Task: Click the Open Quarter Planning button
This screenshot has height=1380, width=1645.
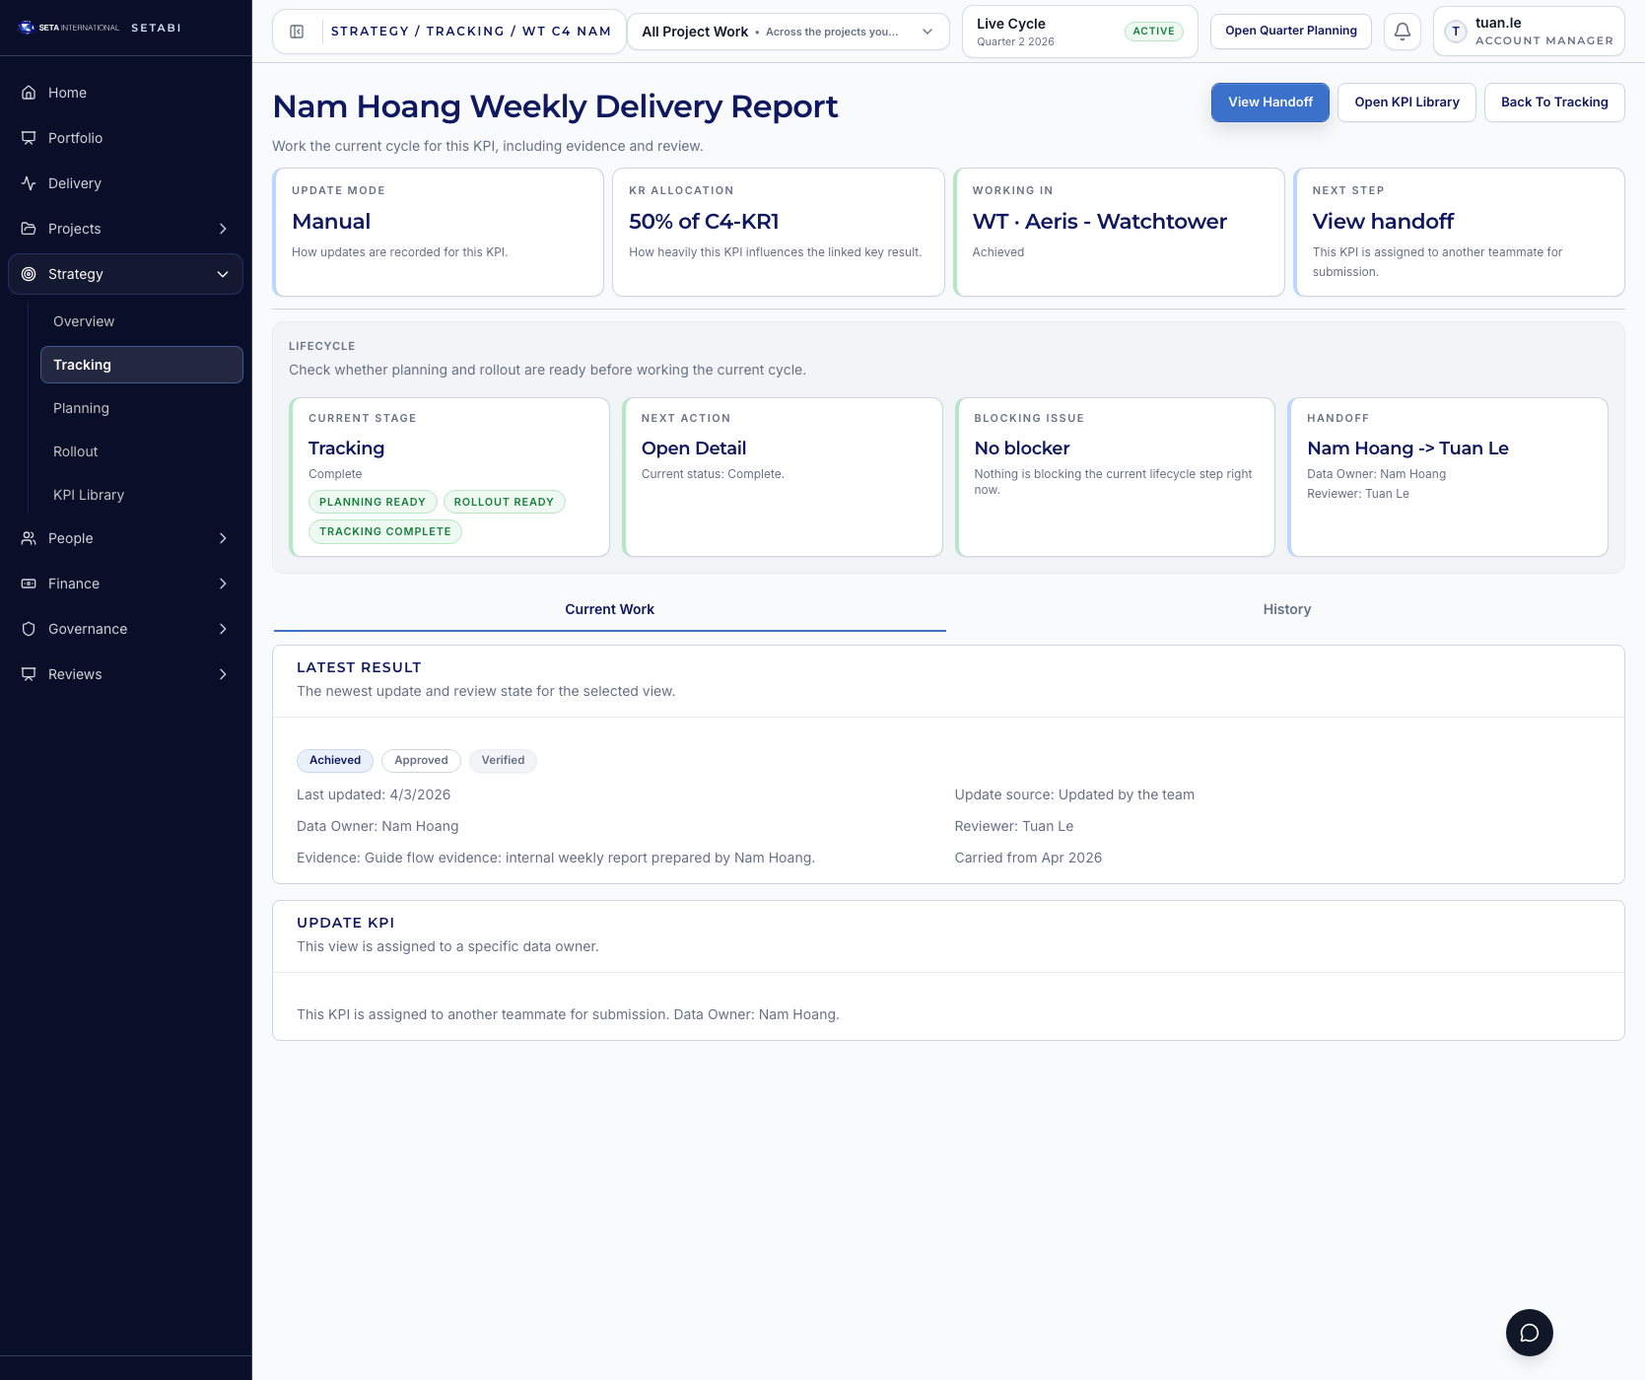Action: 1290,32
